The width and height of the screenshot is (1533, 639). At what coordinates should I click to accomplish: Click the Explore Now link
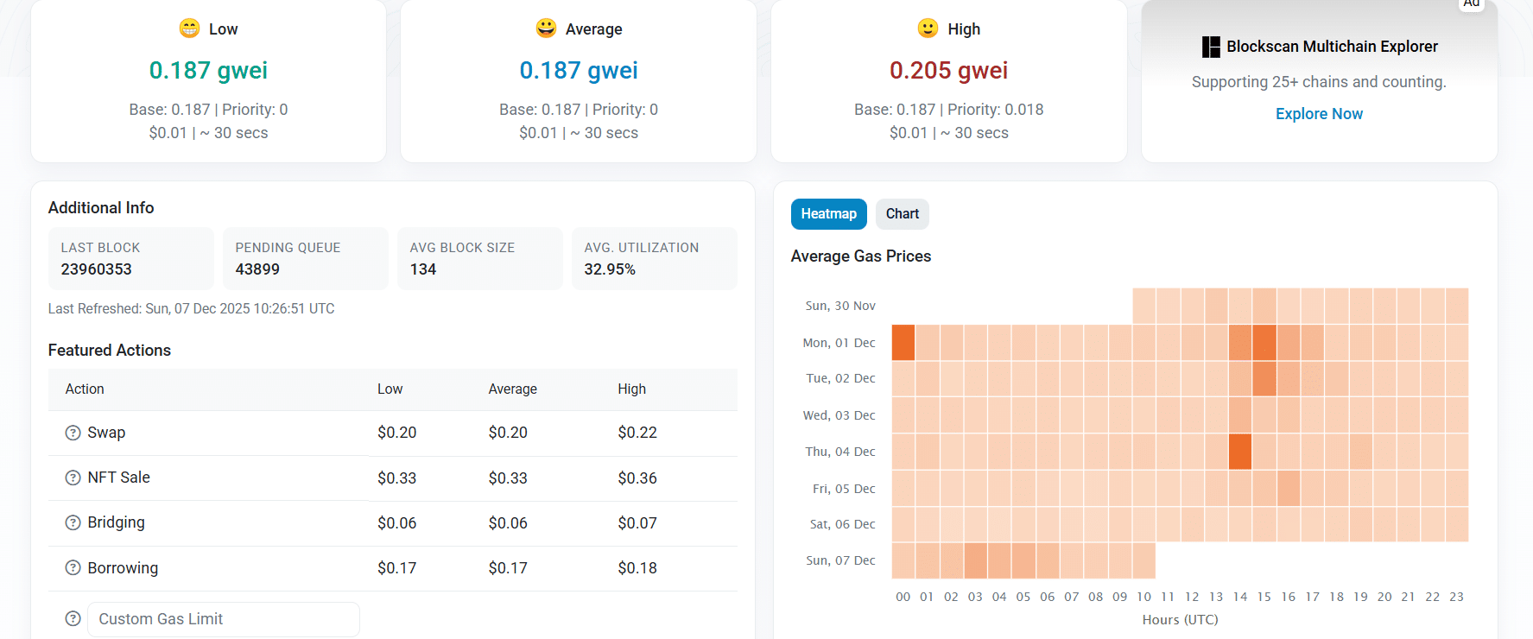click(1319, 113)
